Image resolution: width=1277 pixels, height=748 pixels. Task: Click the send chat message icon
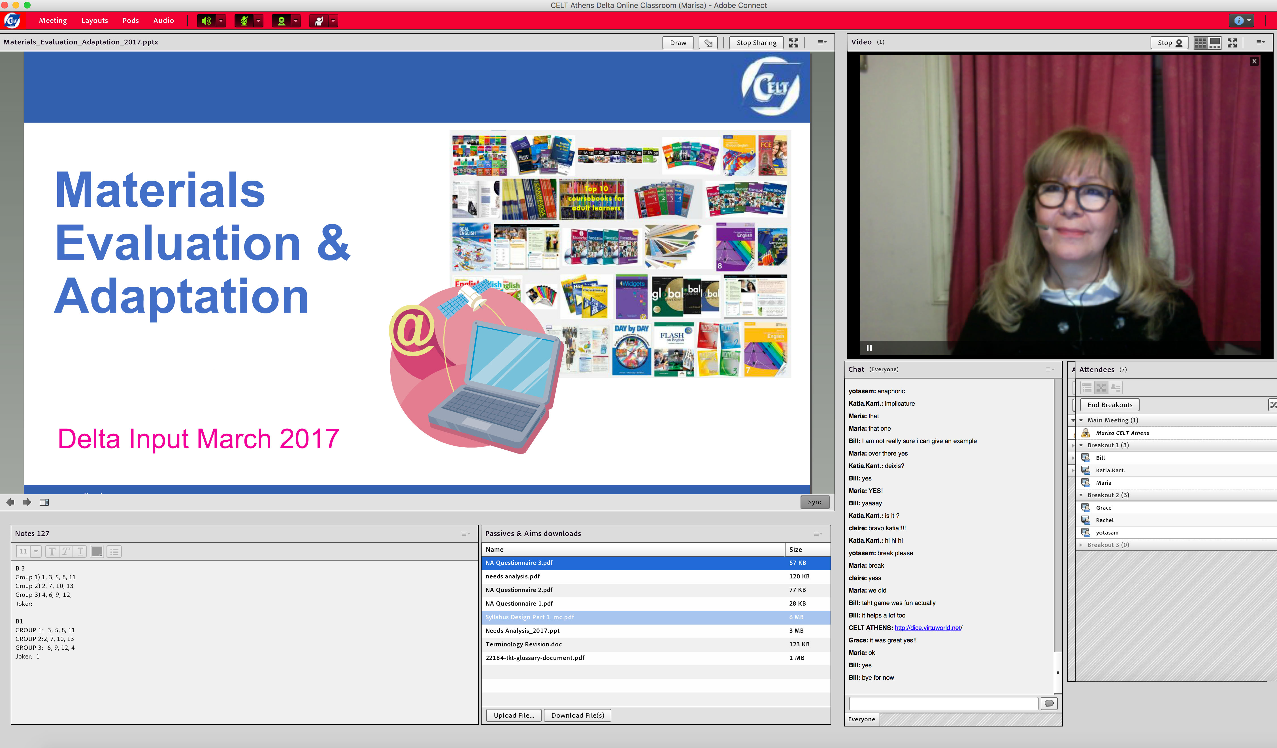click(1048, 704)
